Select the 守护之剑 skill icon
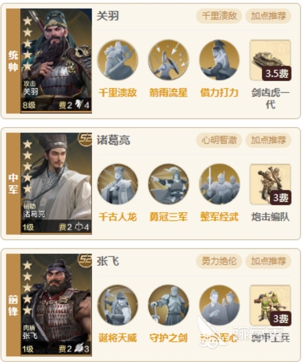 click(x=168, y=305)
